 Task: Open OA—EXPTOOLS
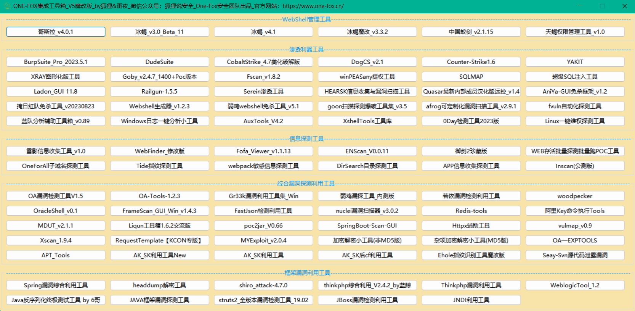(x=575, y=240)
